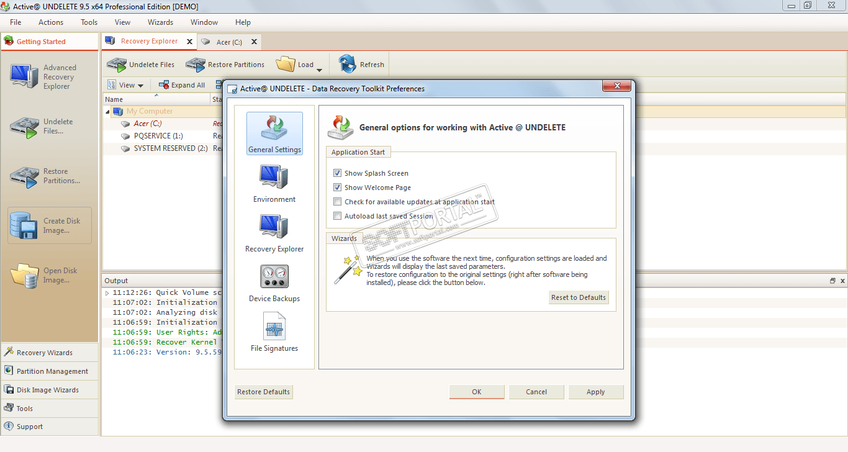This screenshot has height=452, width=848.
Task: Open the Wizards menu
Action: click(161, 22)
